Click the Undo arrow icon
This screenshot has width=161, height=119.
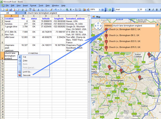[55, 10]
